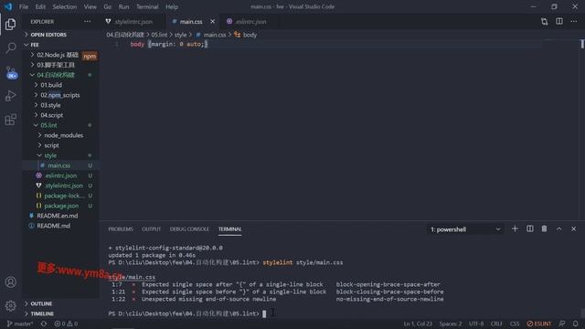Expand 01.build folder
Viewport: 585px width, 329px height.
[x=51, y=85]
